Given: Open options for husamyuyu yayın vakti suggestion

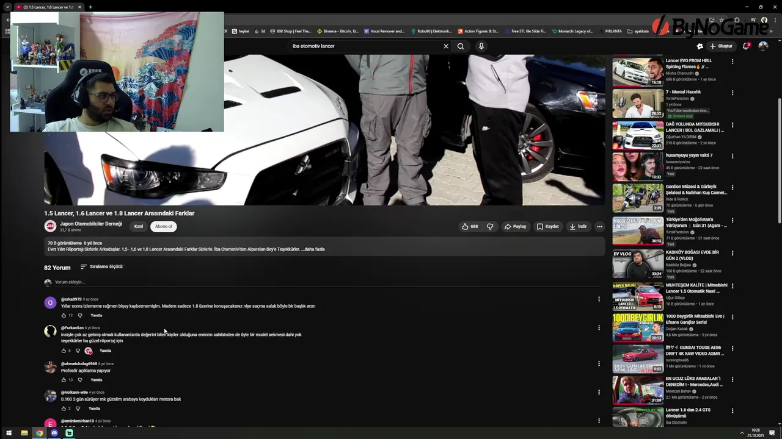Looking at the screenshot, I should coord(733,156).
